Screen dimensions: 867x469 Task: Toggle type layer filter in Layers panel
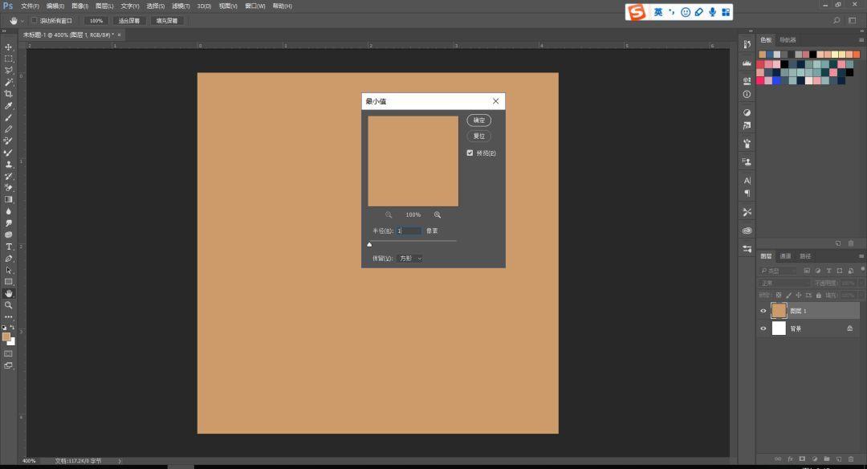click(828, 271)
